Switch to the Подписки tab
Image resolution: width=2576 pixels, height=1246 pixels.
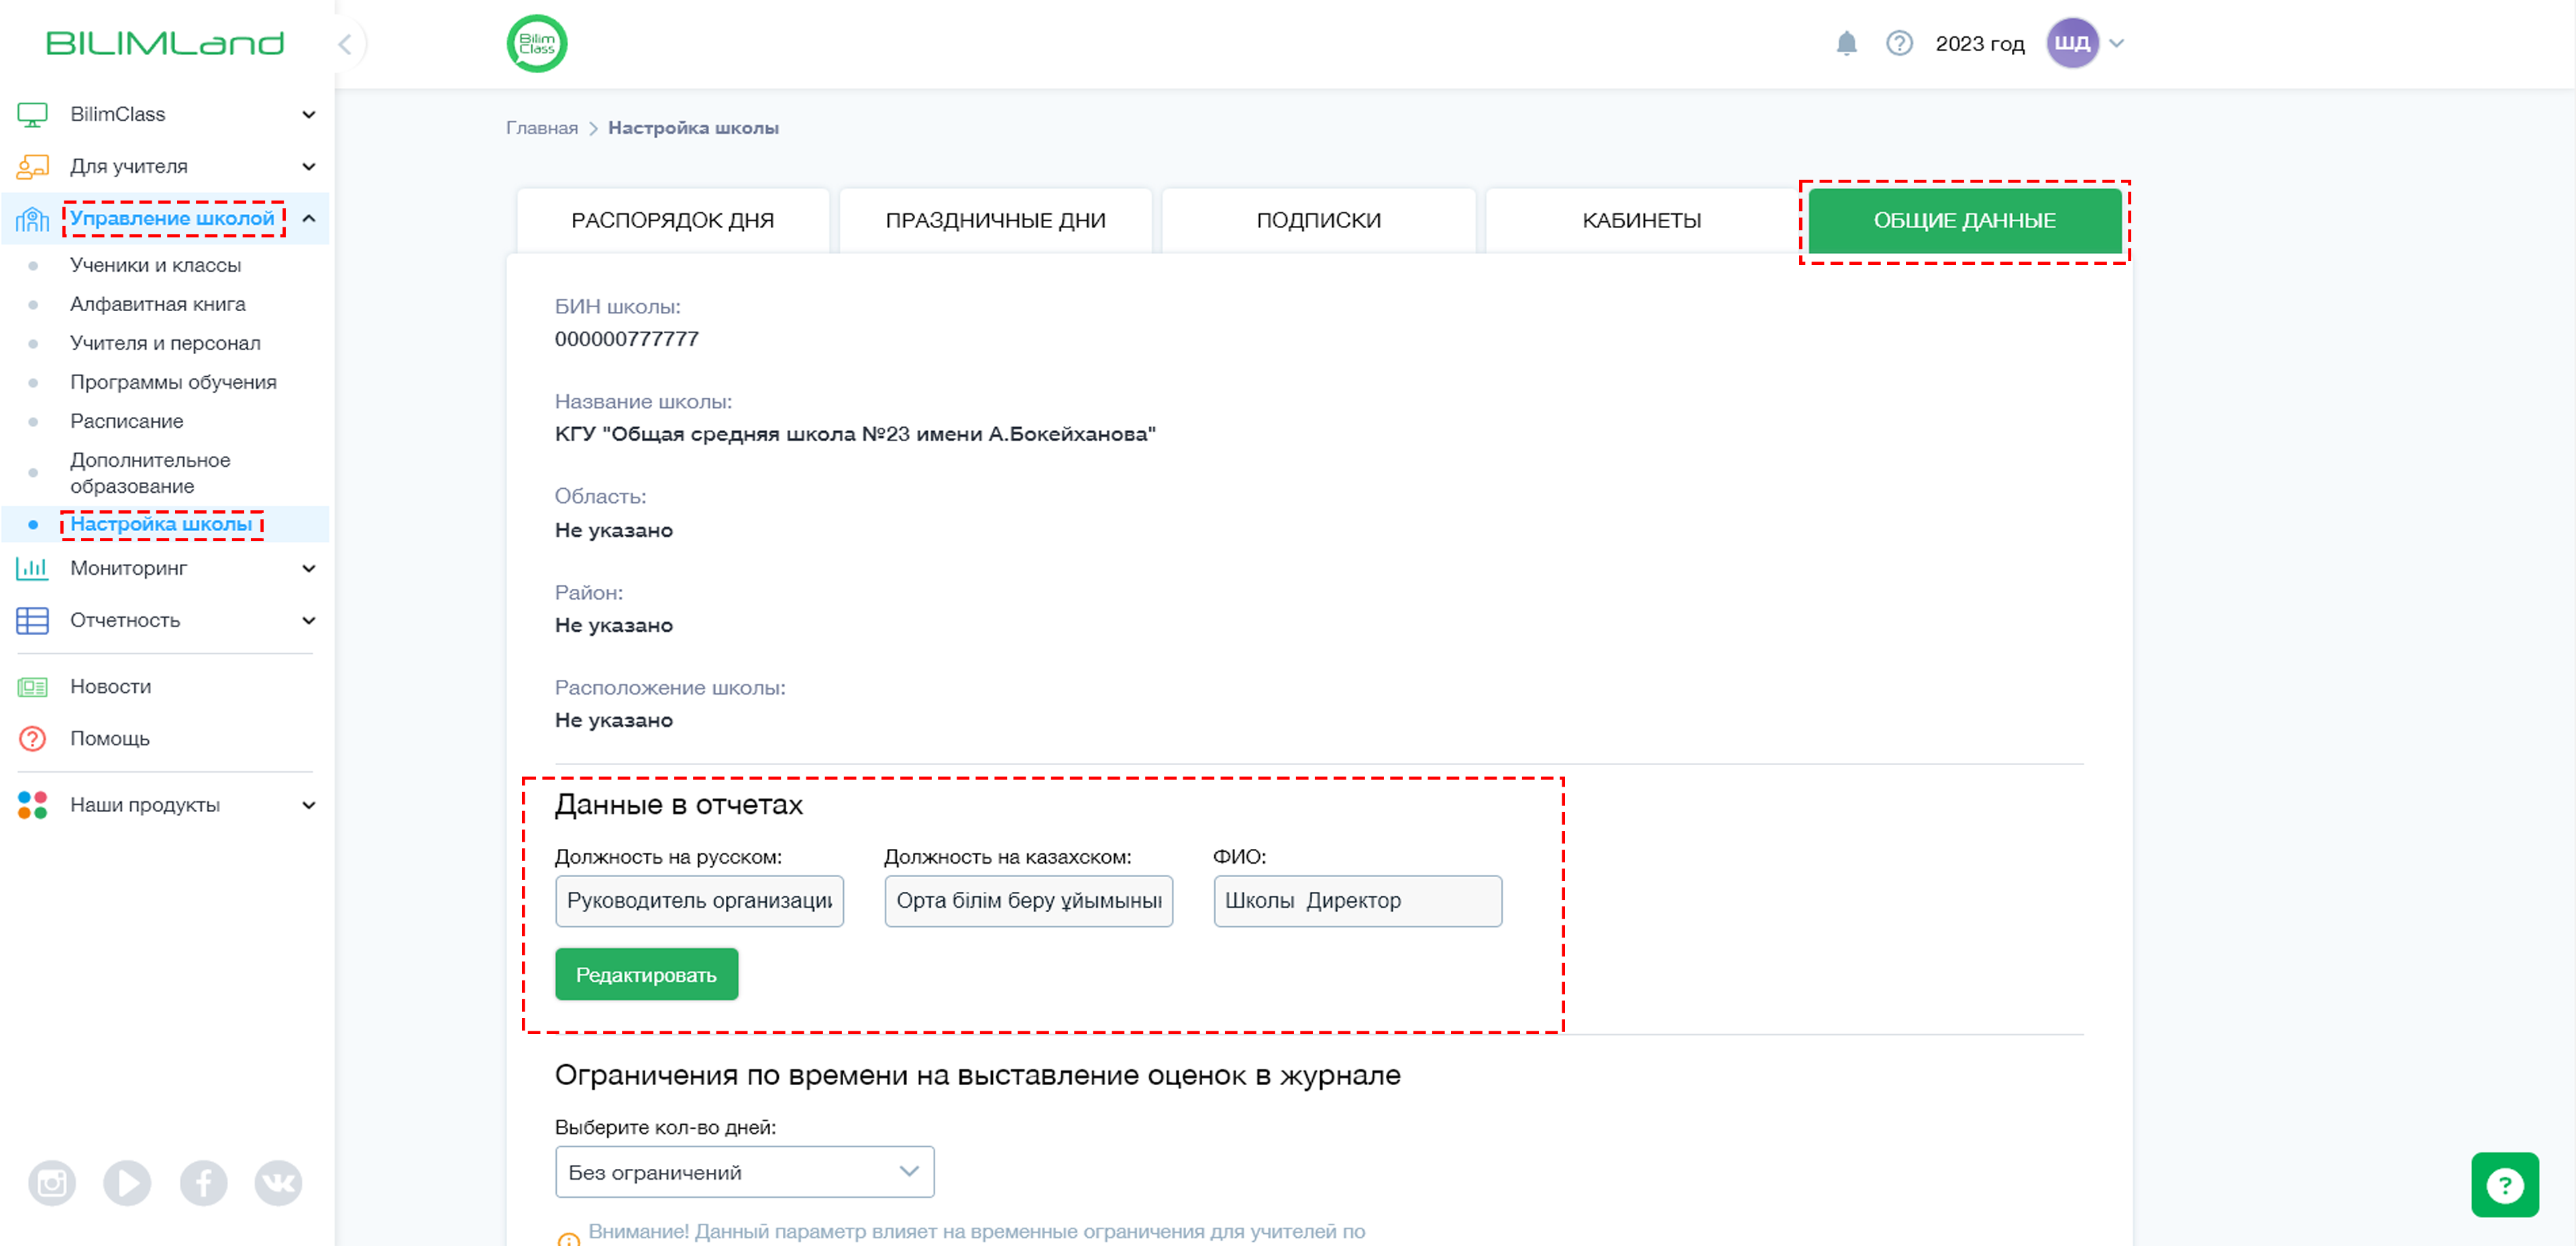click(1318, 220)
